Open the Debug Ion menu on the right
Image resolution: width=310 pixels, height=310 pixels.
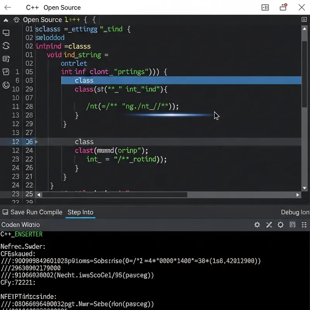[x=295, y=212]
